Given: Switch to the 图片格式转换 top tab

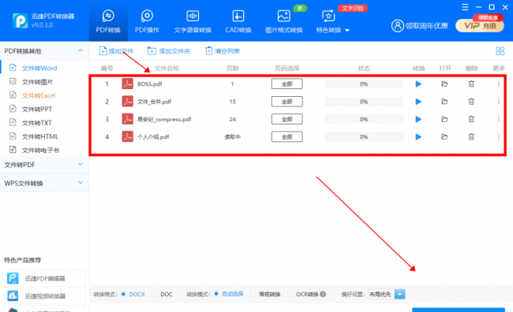Looking at the screenshot, I should coord(283,21).
